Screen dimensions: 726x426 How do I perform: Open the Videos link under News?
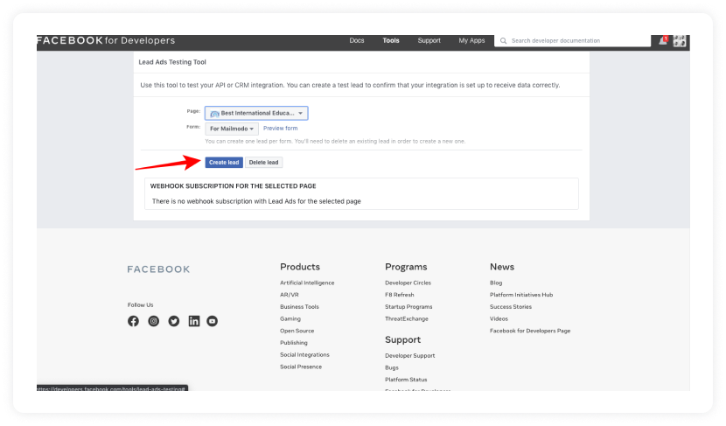tap(499, 318)
